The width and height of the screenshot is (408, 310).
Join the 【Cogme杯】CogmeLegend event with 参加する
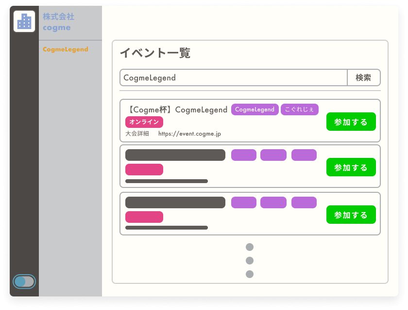click(x=351, y=122)
